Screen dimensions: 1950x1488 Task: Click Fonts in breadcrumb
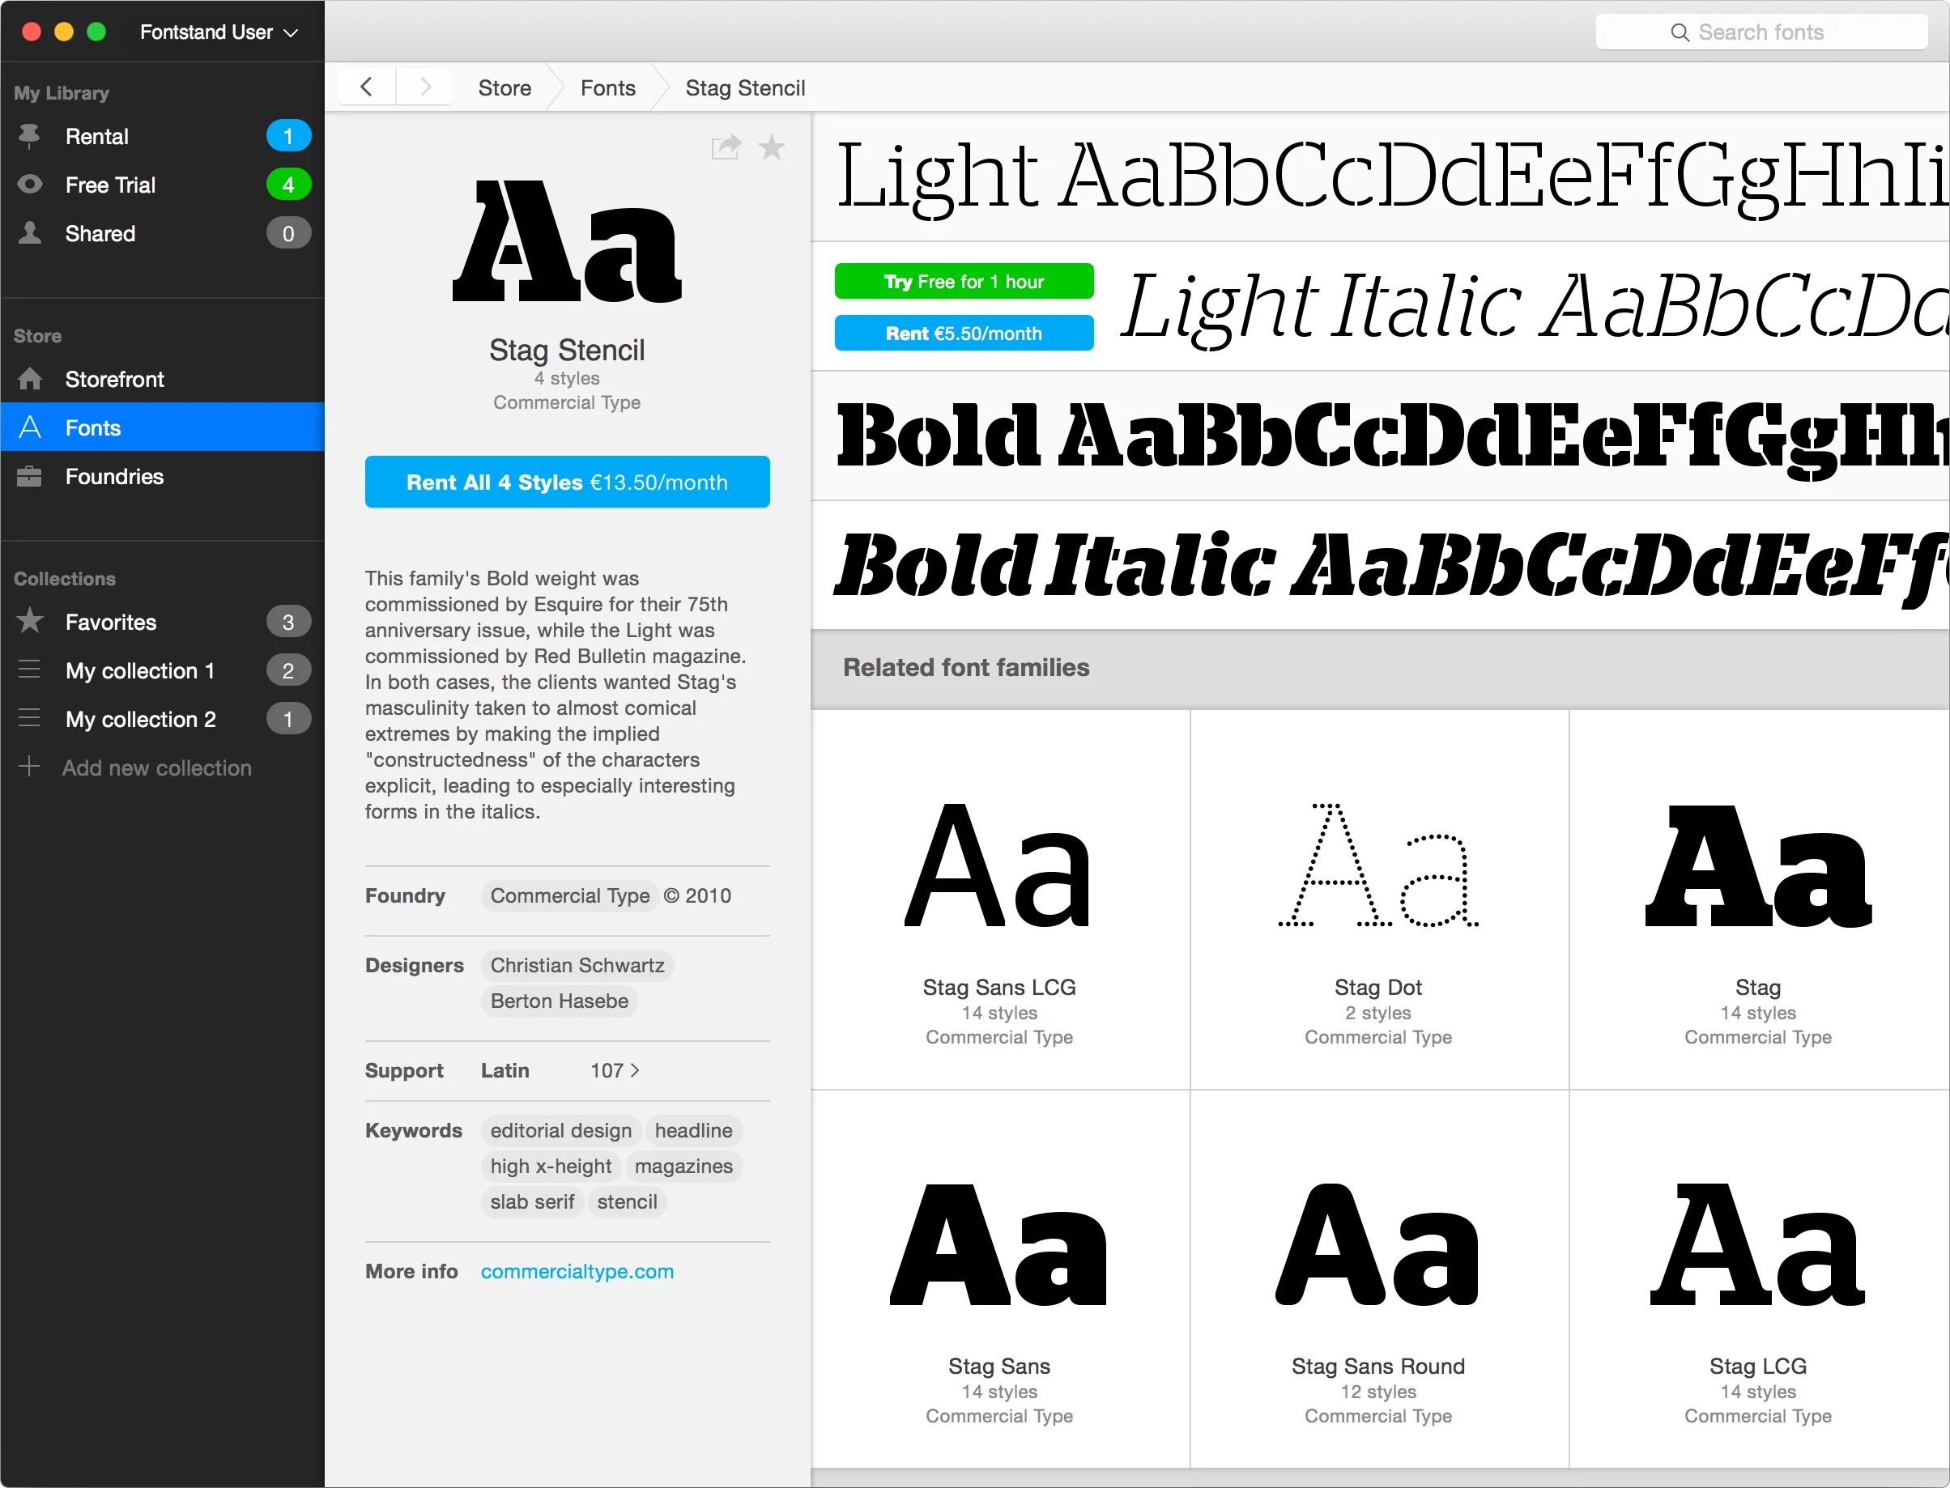(x=608, y=87)
